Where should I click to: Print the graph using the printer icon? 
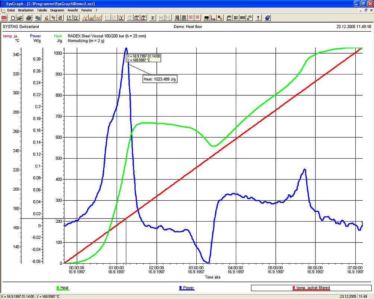28,18
